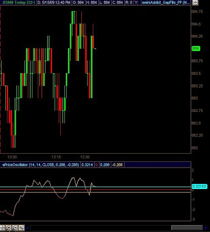Click the 883 price axis label
The height and width of the screenshot is (232, 210).
[x=194, y=98]
